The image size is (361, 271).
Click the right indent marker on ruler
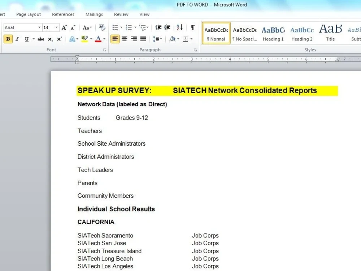click(337, 60)
